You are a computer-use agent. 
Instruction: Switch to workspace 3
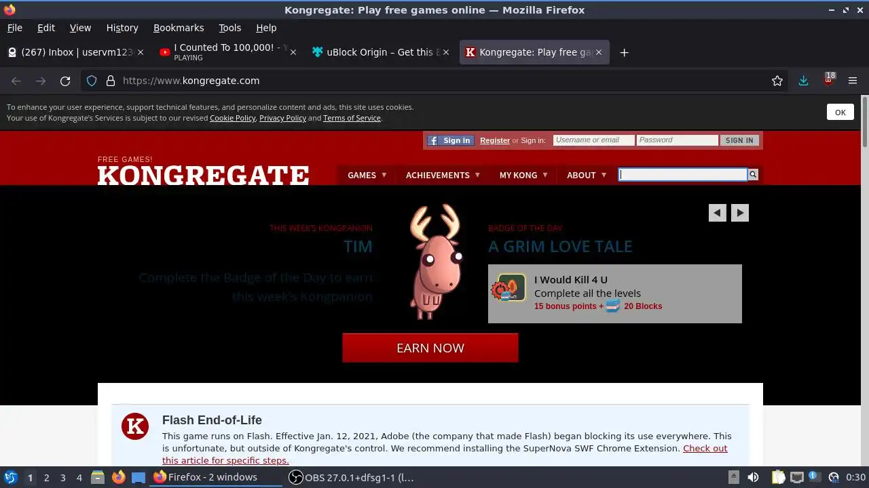(x=63, y=478)
